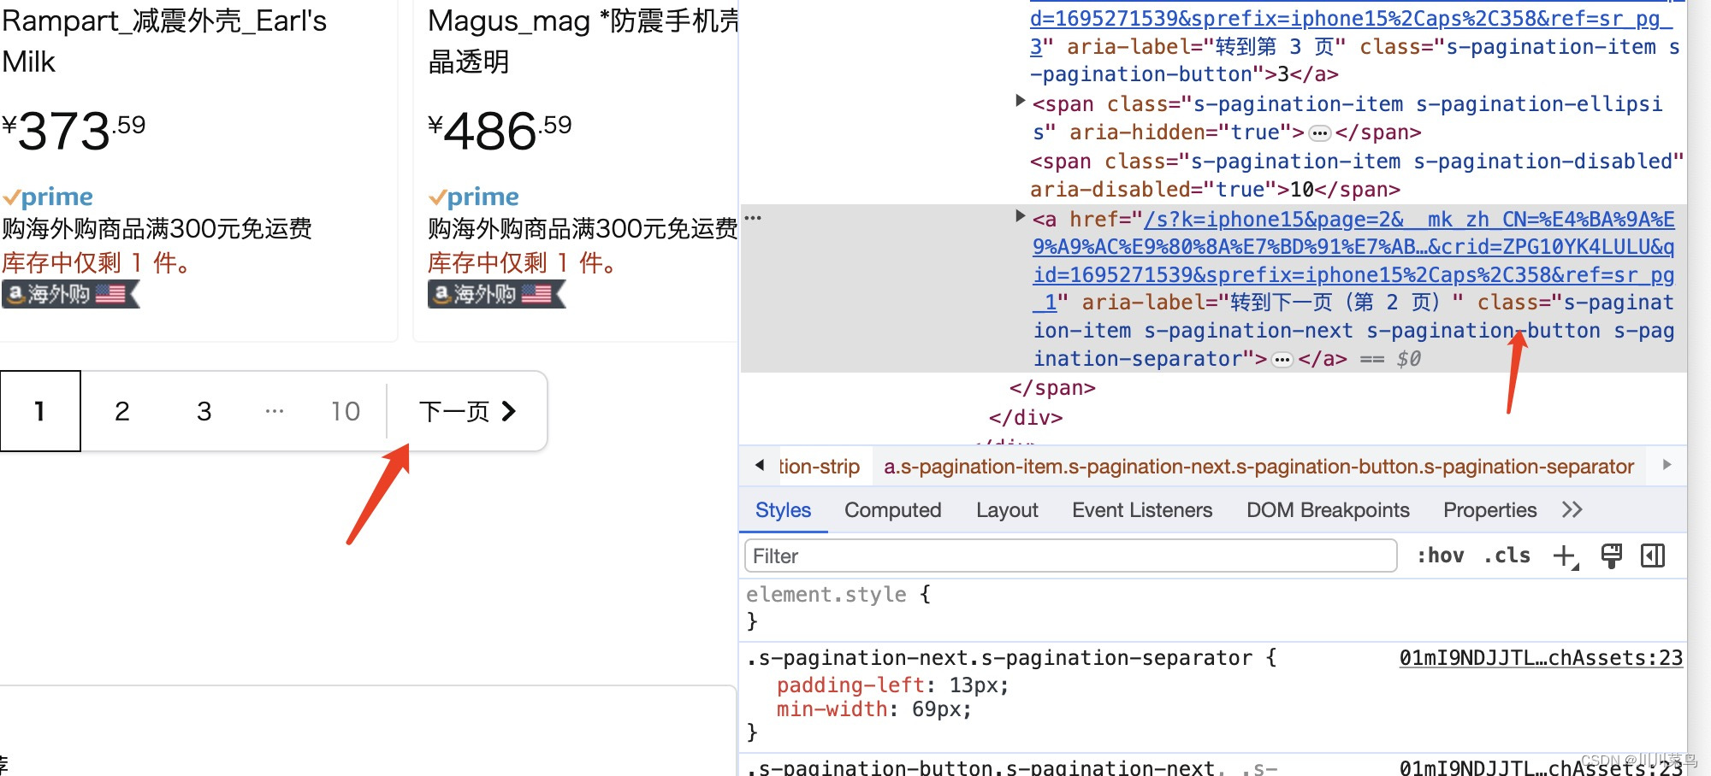1711x776 pixels.
Task: Open the DOM Breakpoints tab
Action: click(x=1328, y=510)
